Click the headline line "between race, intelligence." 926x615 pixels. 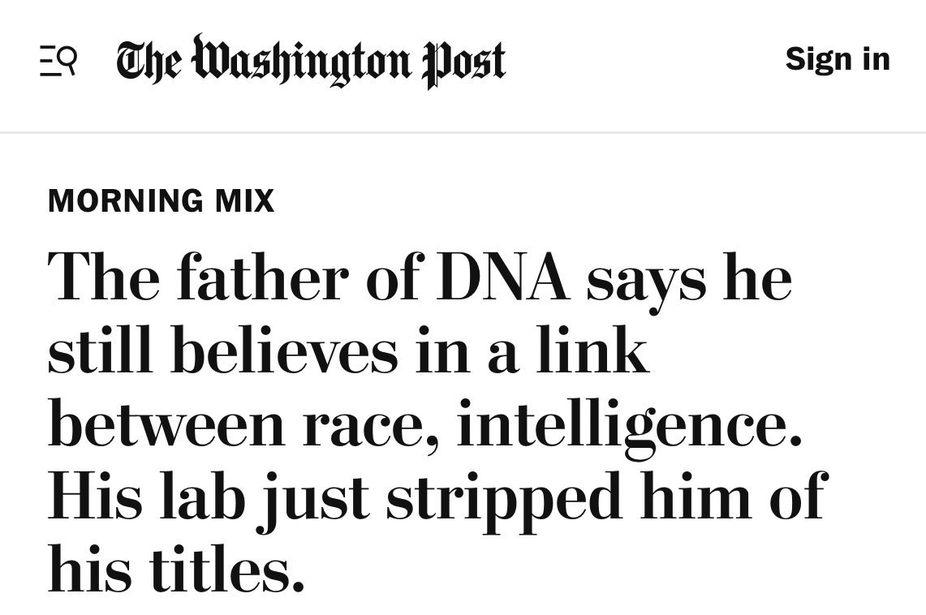(x=425, y=424)
